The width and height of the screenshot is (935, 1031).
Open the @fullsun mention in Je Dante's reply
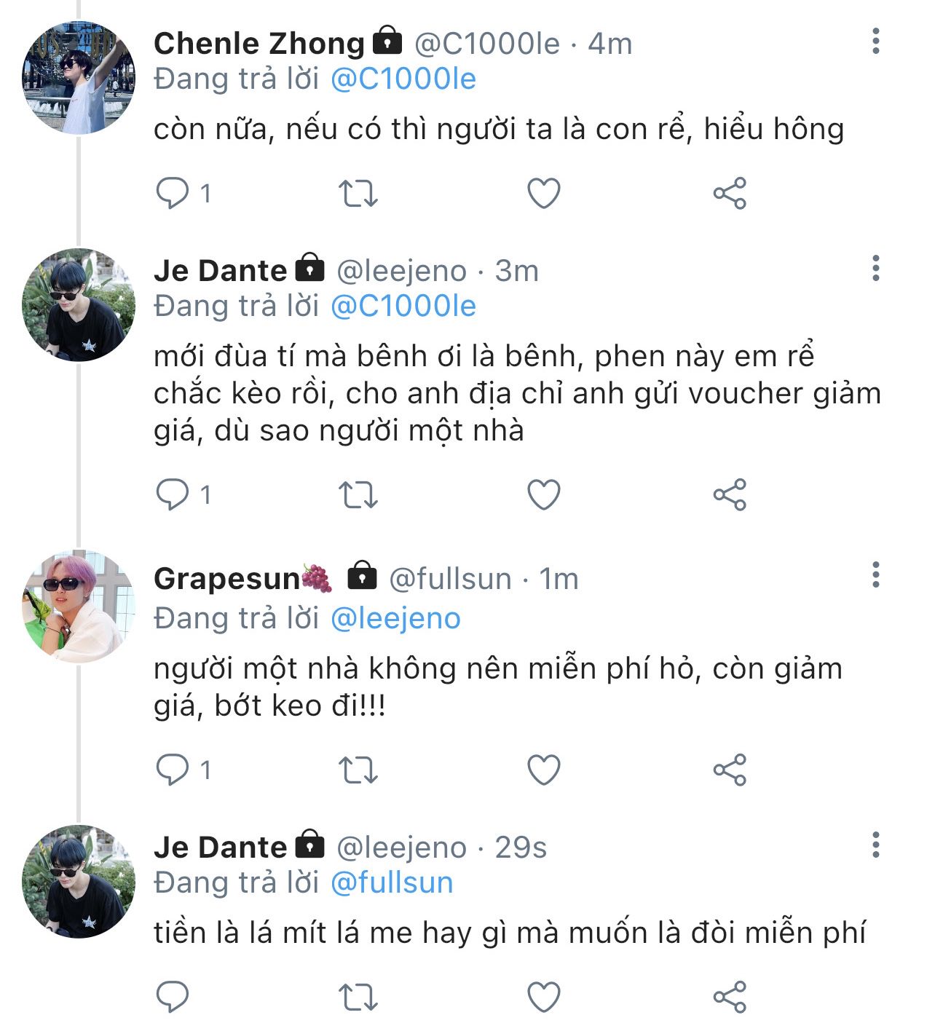click(392, 882)
